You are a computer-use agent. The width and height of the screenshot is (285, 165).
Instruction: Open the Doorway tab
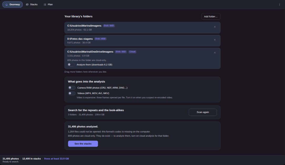[x=13, y=4]
